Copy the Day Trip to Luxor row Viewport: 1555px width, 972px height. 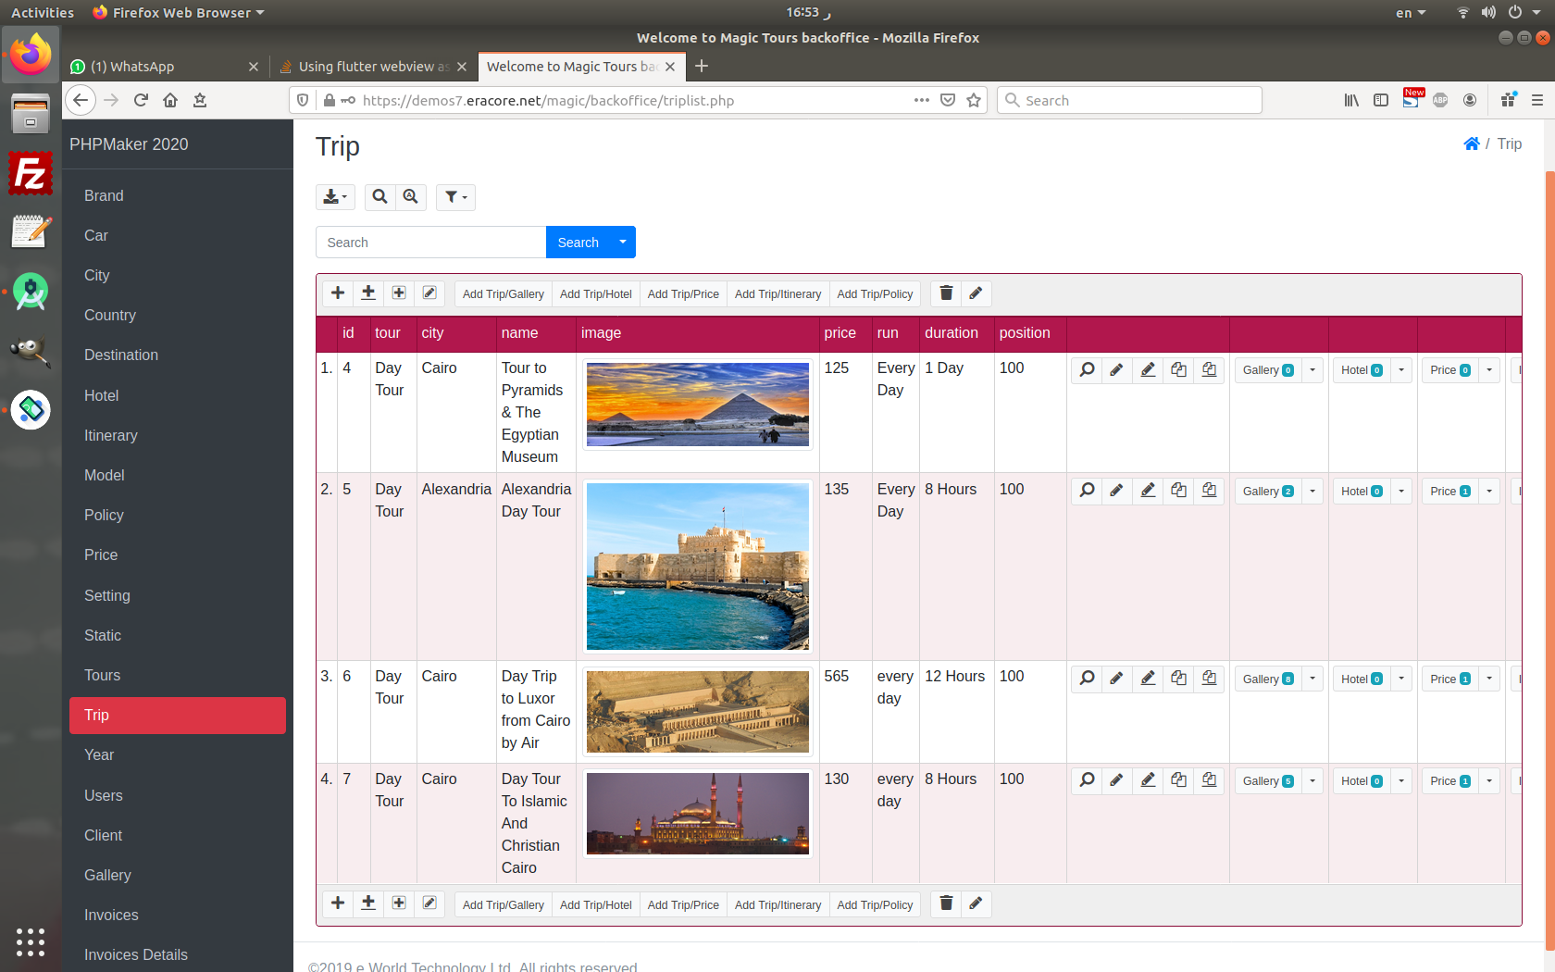pos(1178,679)
